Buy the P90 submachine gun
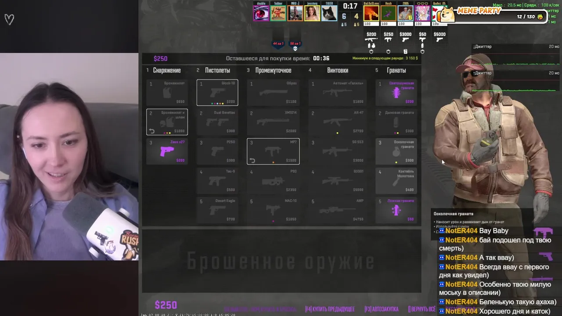 tap(273, 181)
